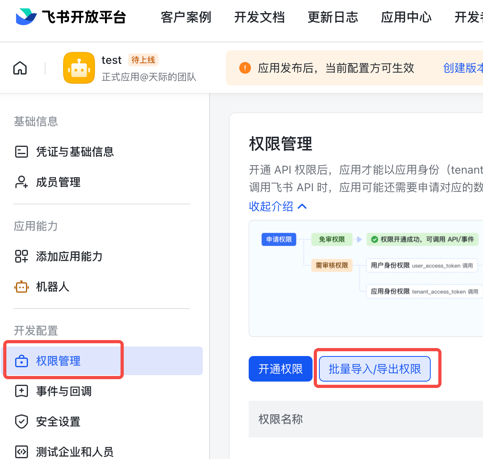
Task: Click the permission flow diagram image
Action: 366,278
